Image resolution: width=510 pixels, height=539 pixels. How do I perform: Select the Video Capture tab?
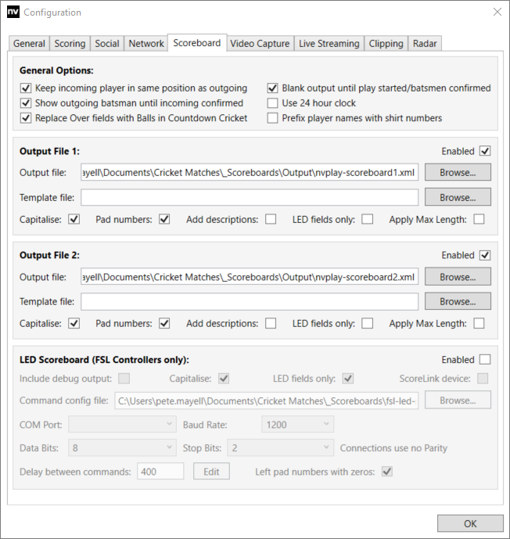click(x=260, y=44)
